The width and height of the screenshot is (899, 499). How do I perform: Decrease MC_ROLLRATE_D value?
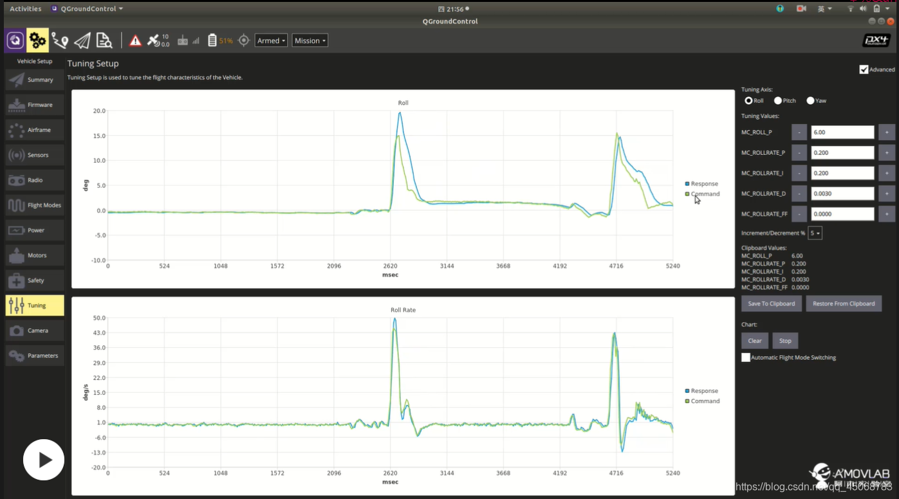coord(799,194)
